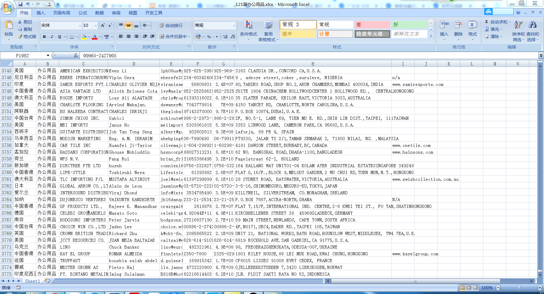Toggle Wrap Text (自动换行)
This screenshot has height=294, width=544.
point(171,25)
